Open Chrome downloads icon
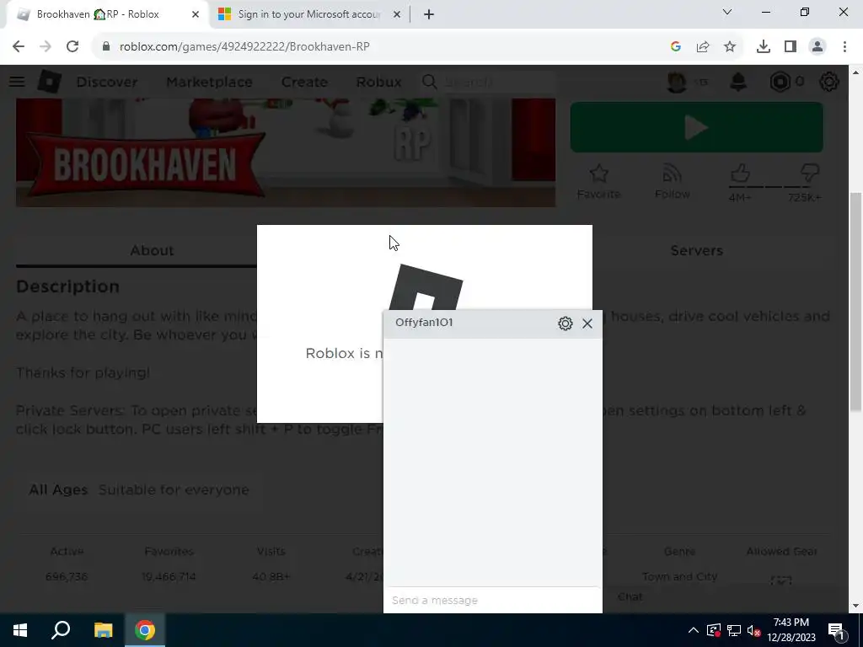 [x=764, y=47]
